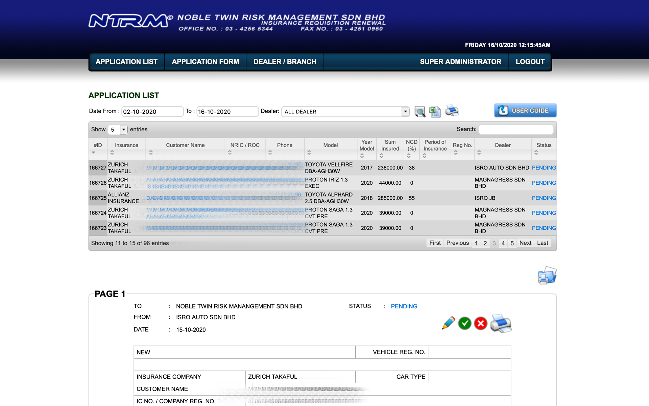Click the NTRM logo
The height and width of the screenshot is (406, 649).
pos(130,21)
